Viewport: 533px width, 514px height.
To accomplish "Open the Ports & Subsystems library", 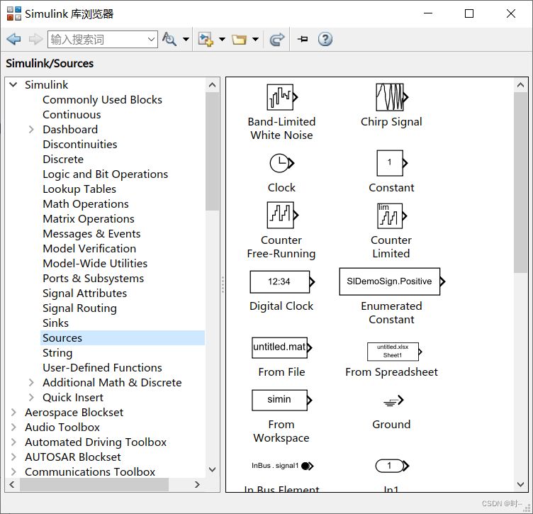I will [93, 279].
